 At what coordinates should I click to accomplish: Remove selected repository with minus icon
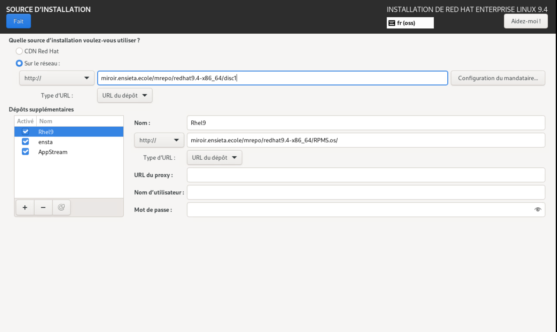coord(43,208)
